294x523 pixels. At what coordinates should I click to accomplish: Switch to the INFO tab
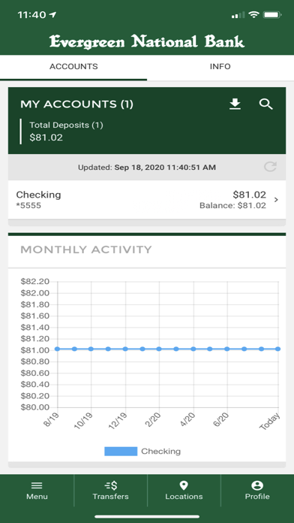(220, 67)
